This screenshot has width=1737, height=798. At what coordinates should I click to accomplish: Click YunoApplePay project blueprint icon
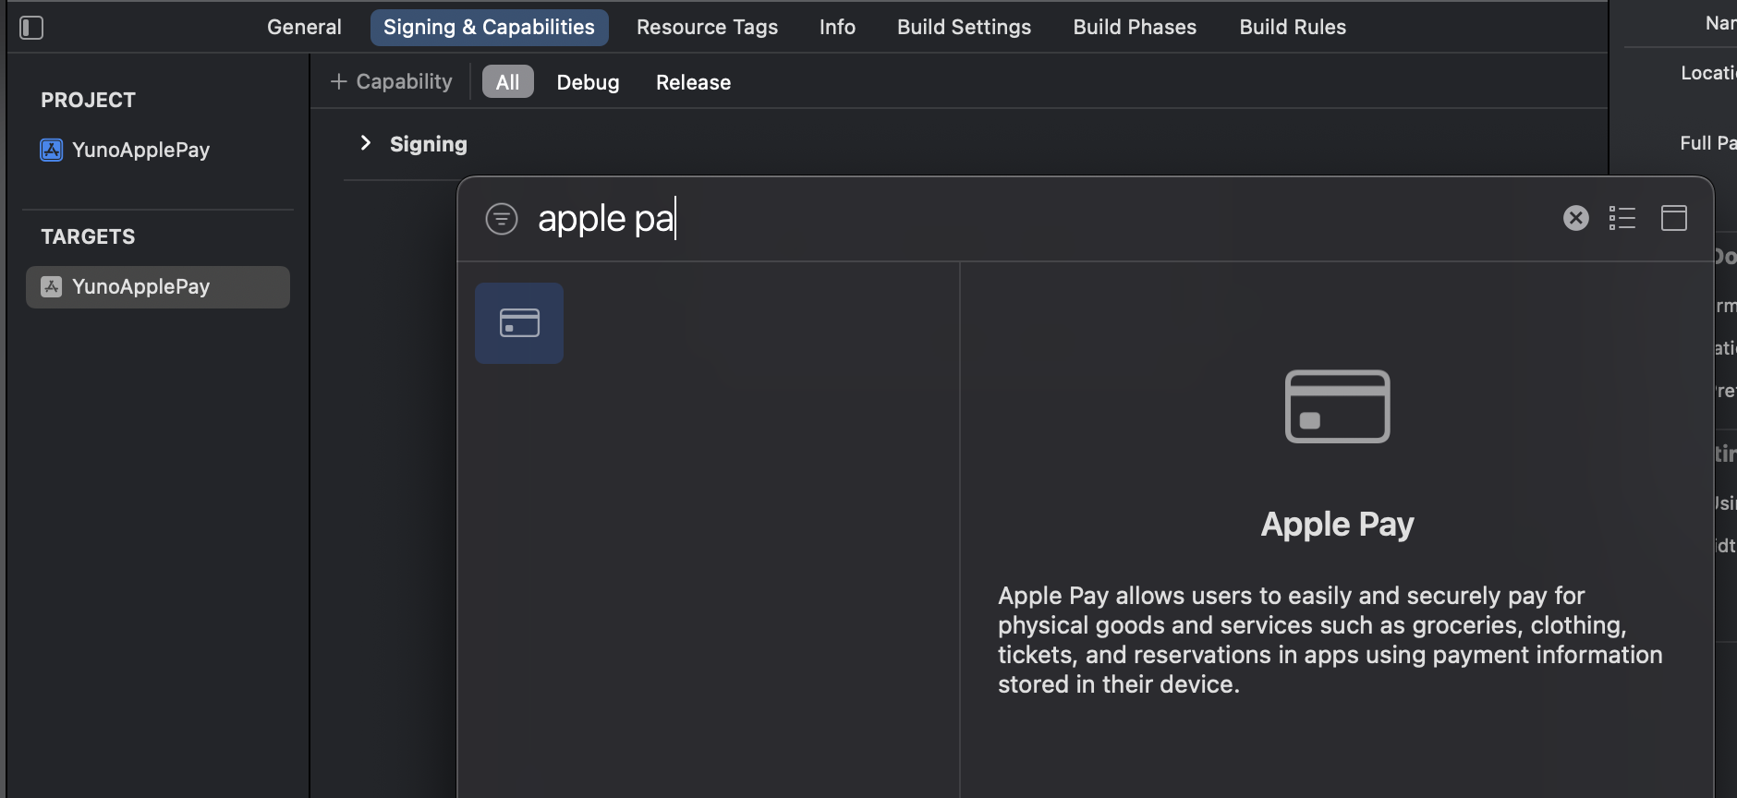tap(52, 150)
